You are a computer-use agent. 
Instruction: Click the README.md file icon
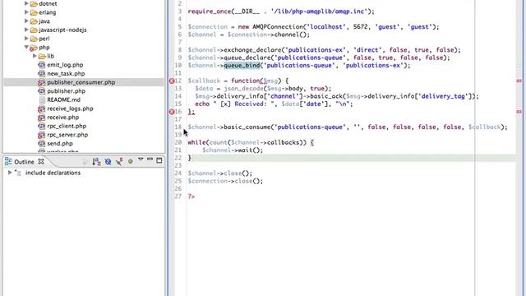click(42, 99)
